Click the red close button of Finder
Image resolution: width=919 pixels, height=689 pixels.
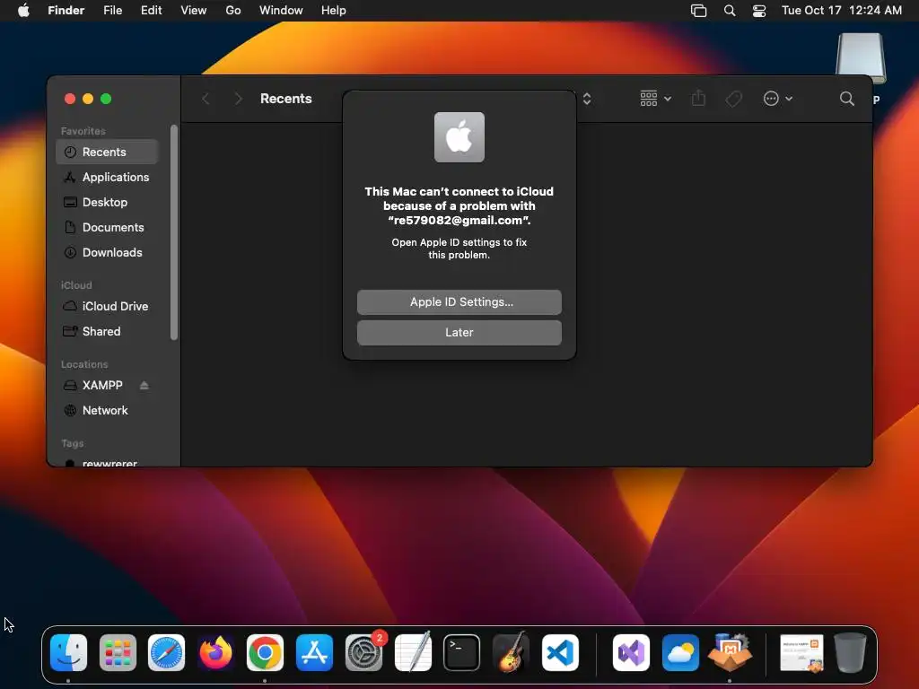pyautogui.click(x=70, y=99)
